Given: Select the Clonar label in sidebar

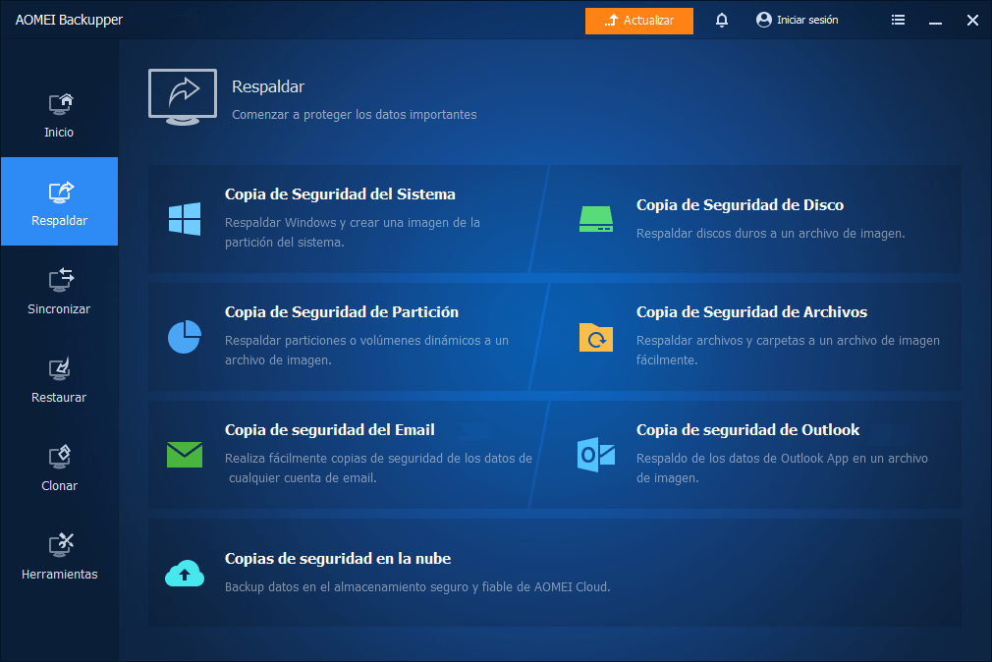Looking at the screenshot, I should (x=60, y=486).
